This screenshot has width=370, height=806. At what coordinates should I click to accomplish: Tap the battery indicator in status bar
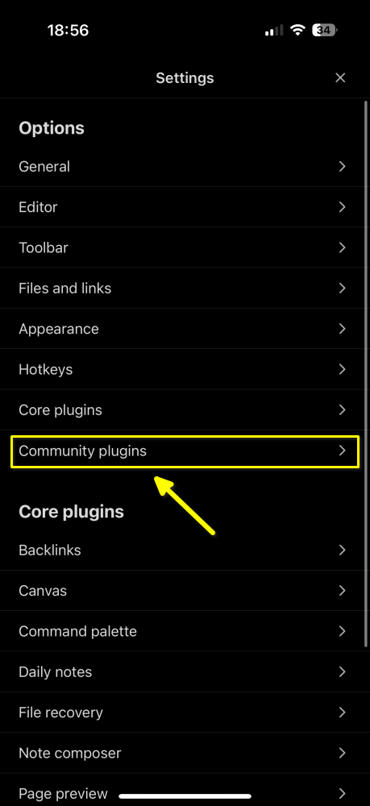point(324,31)
